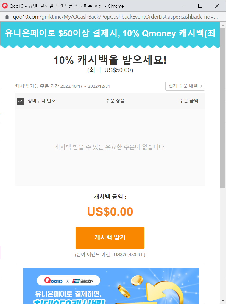Maximize the Chrome popup window
Viewport: 226px width, 304px height.
(200, 6)
